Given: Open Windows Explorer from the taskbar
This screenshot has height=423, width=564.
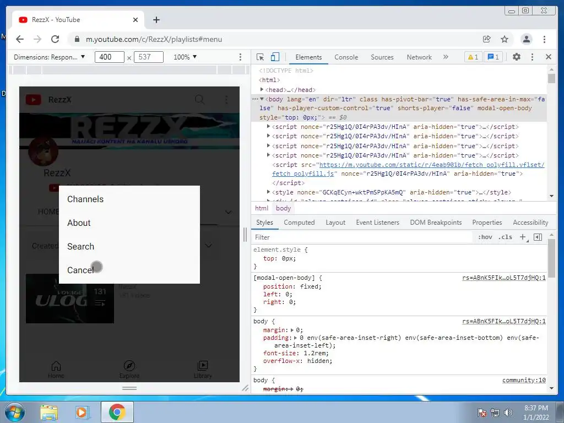Looking at the screenshot, I should (x=49, y=412).
